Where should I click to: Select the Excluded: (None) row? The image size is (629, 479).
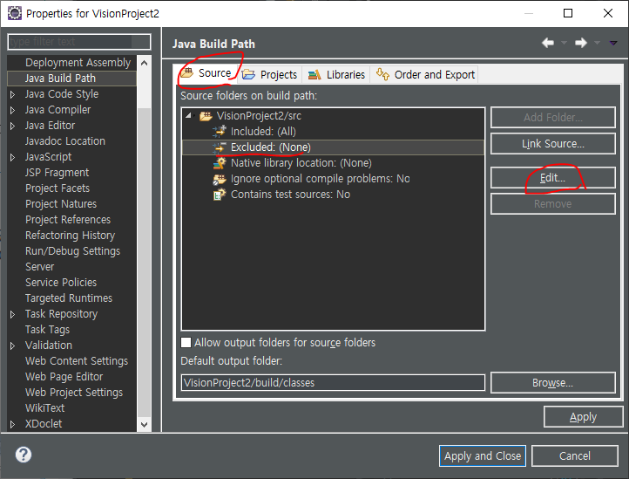point(333,147)
